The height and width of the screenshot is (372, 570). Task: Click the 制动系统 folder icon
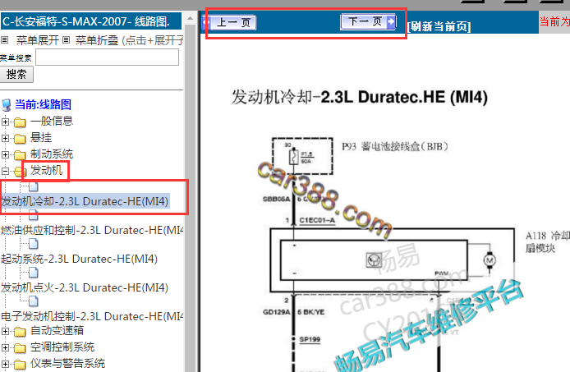click(20, 155)
